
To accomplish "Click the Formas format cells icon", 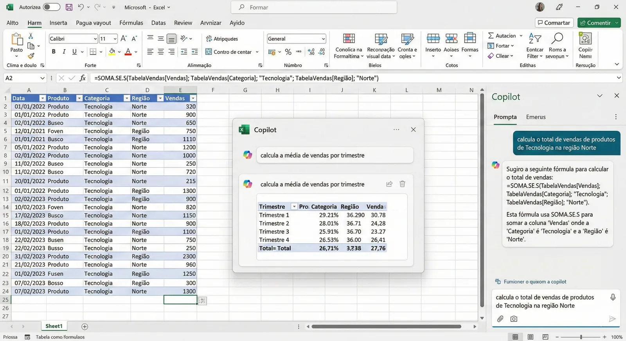I will point(470,39).
